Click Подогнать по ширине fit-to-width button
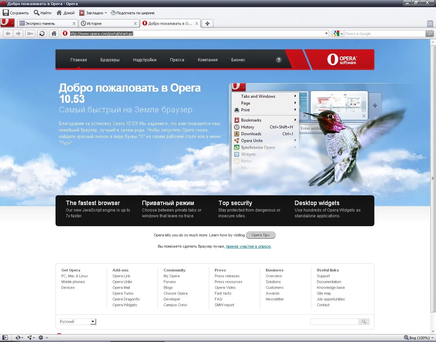 tap(133, 13)
